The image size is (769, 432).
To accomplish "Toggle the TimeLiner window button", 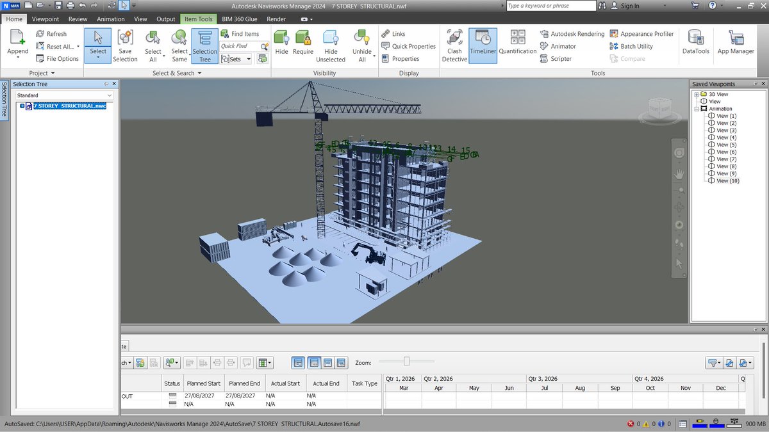I will [483, 46].
